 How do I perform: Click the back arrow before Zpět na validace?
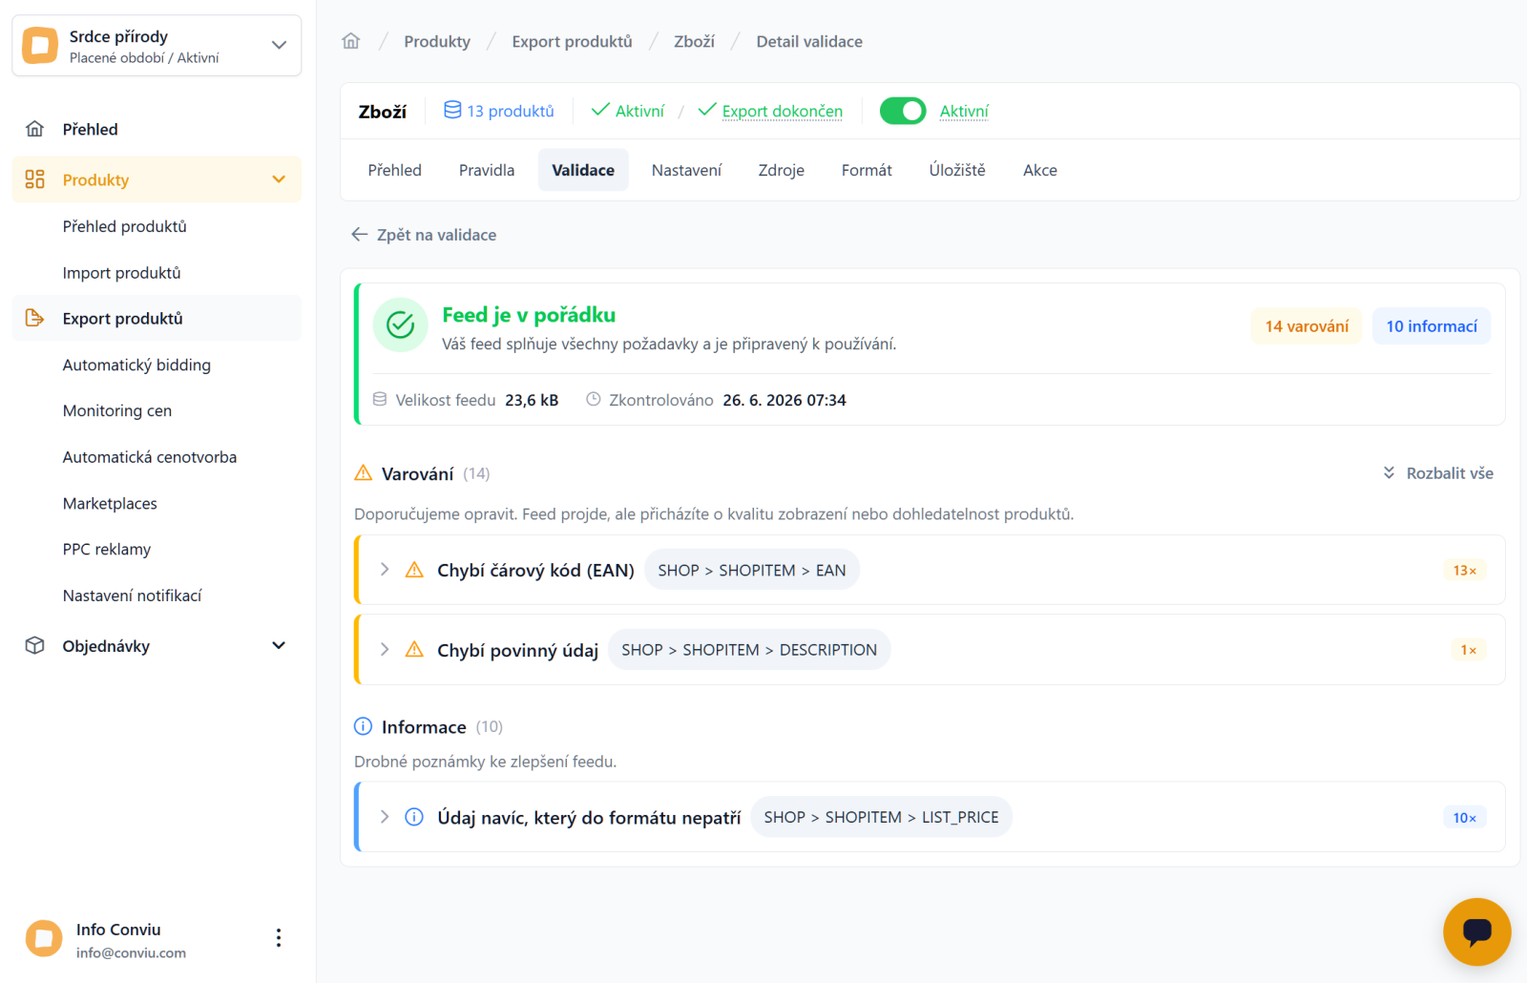pyautogui.click(x=360, y=235)
